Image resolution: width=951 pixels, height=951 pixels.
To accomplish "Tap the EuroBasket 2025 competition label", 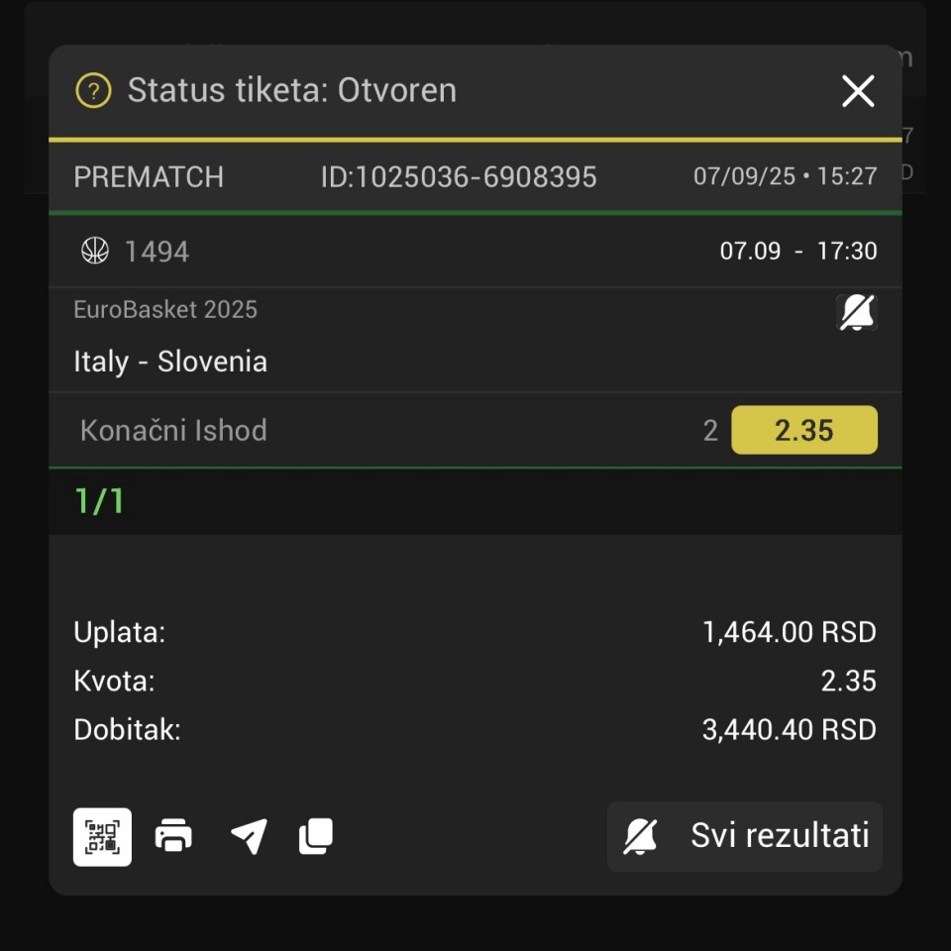I will pyautogui.click(x=165, y=309).
